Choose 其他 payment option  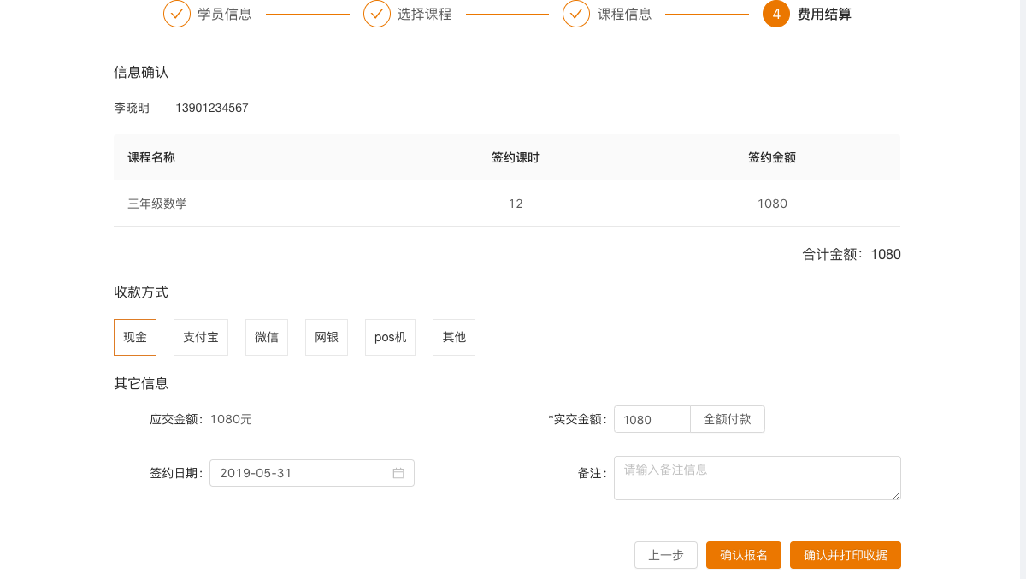coord(454,337)
